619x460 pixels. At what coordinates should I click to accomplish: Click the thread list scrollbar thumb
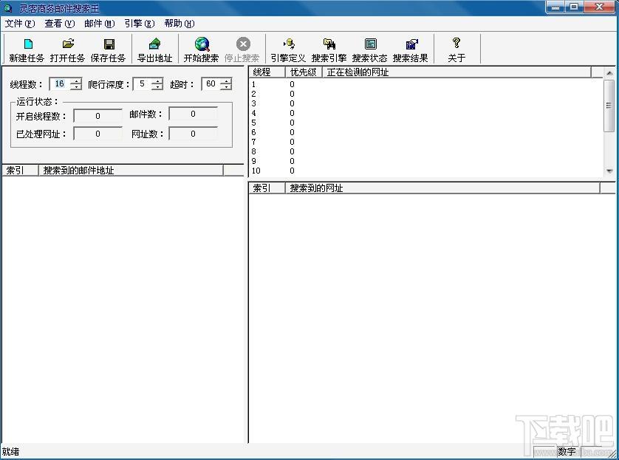(x=609, y=106)
